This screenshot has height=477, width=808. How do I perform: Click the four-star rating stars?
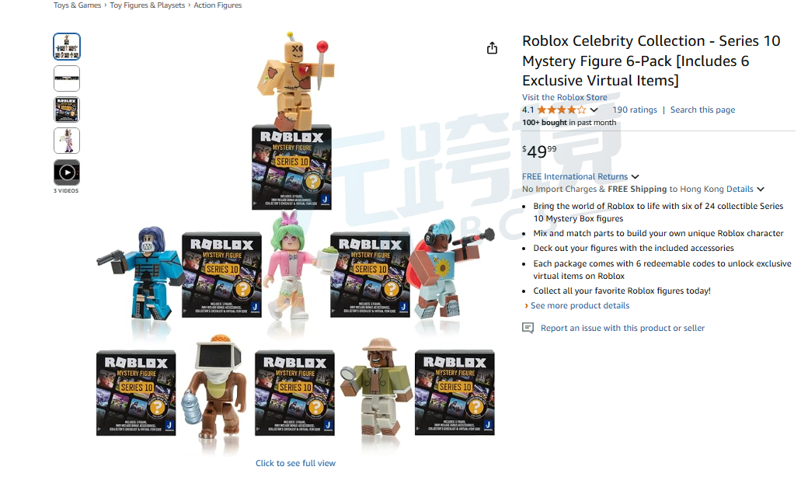(x=561, y=110)
